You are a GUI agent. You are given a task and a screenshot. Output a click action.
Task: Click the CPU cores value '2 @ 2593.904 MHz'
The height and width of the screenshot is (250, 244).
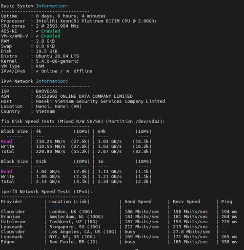57,26
